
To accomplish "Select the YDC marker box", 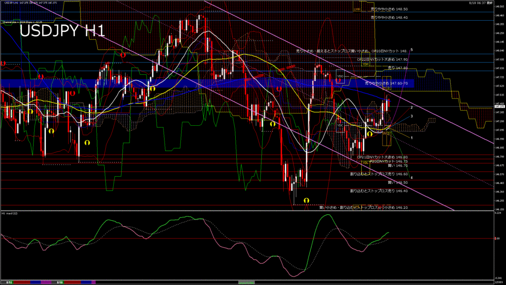I will 340,125.
